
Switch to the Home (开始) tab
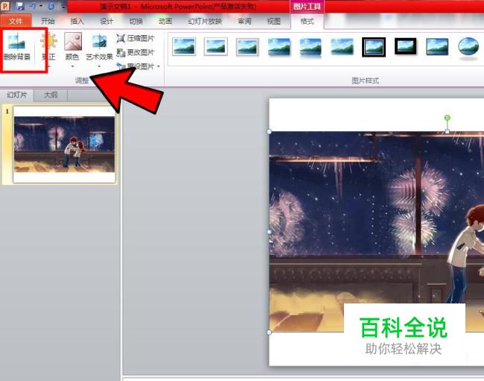click(48, 21)
